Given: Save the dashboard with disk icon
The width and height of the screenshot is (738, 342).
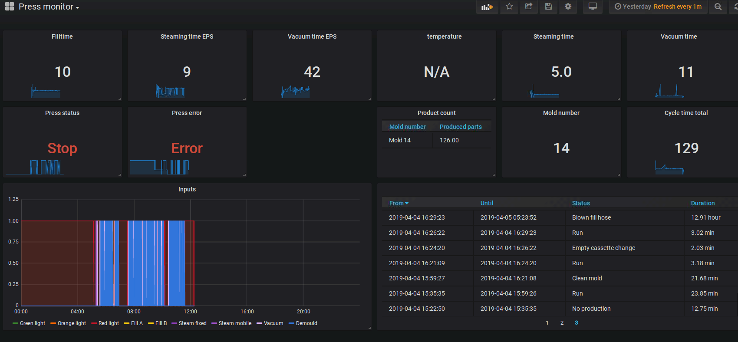Looking at the screenshot, I should click(x=548, y=7).
